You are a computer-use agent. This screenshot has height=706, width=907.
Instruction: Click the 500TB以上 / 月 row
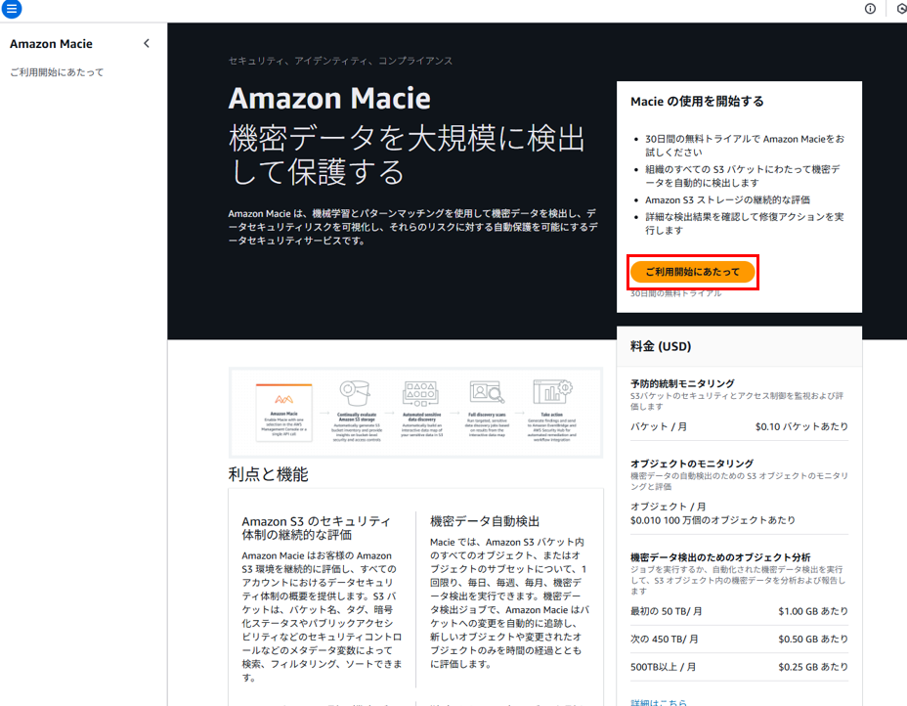coord(739,667)
